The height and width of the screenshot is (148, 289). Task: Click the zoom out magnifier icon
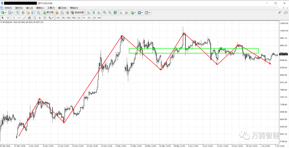(x=110, y=13)
